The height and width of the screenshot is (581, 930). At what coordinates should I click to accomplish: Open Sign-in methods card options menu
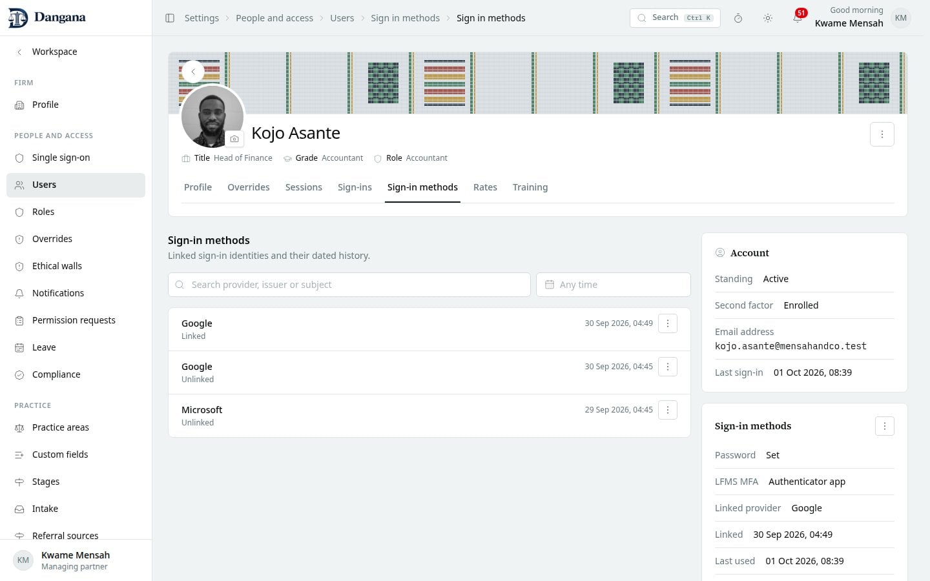[885, 426]
